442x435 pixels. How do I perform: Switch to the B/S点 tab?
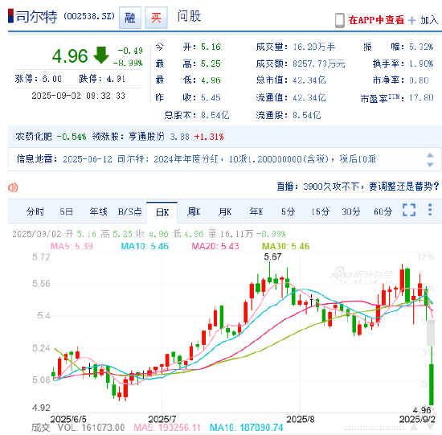(129, 211)
